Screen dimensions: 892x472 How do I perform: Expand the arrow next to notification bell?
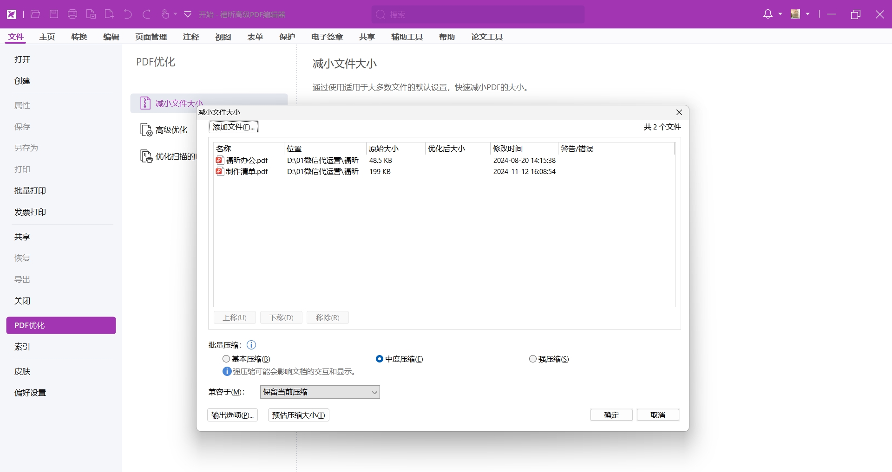[x=780, y=14]
